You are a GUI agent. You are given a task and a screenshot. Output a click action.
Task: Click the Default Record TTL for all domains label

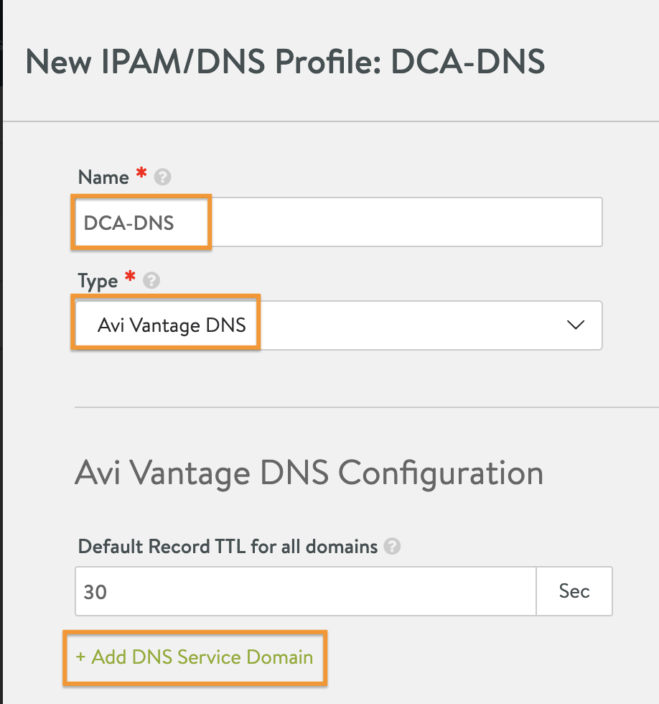[x=228, y=547]
